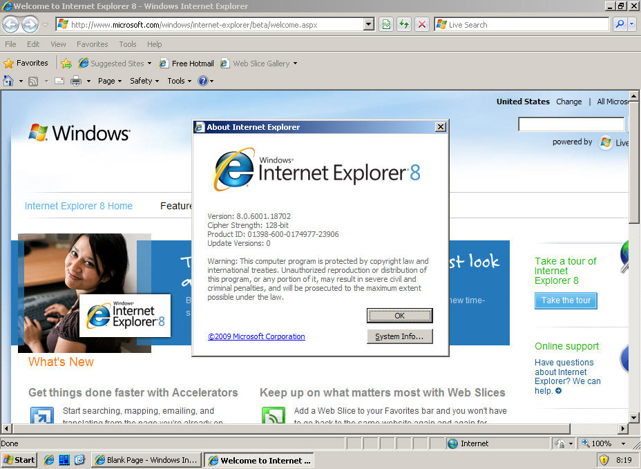Open the Favorites menu in menu bar
This screenshot has width=641, height=469.
click(x=93, y=44)
